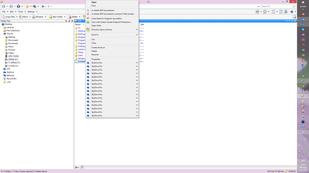Click the image viewer icon in top right toolbar
The width and height of the screenshot is (309, 173).
[x=257, y=12]
